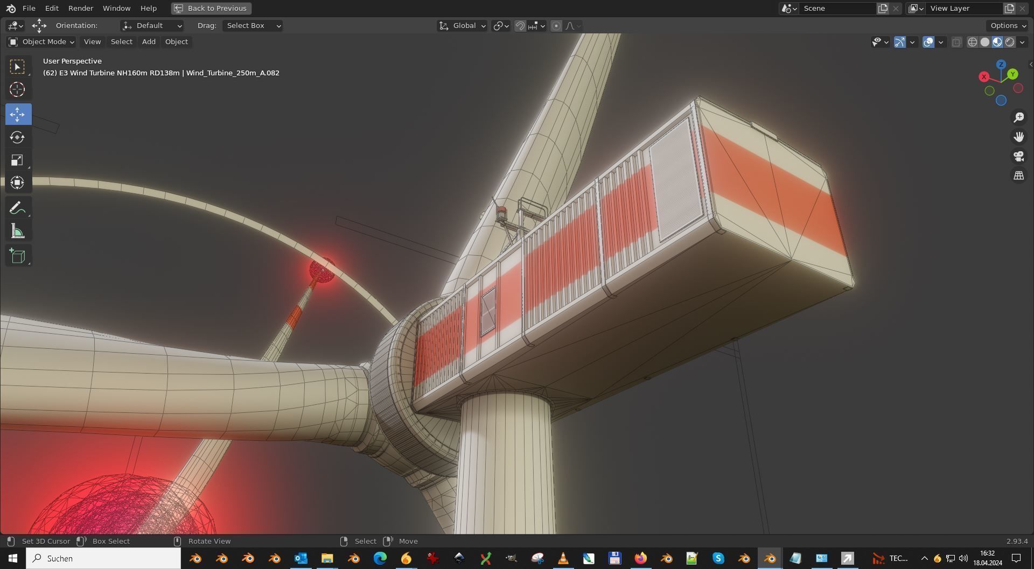The height and width of the screenshot is (569, 1034).
Task: Toggle camera view with camera icon
Action: (1018, 156)
